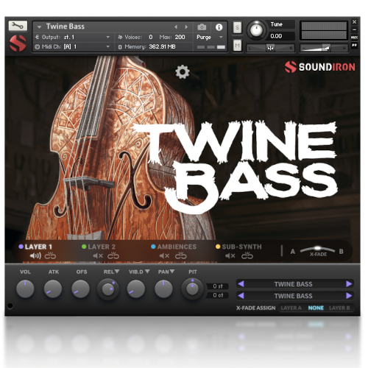This screenshot has height=368, width=368.
Task: Select next preset on bottom Twine Bass row
Action: [349, 296]
